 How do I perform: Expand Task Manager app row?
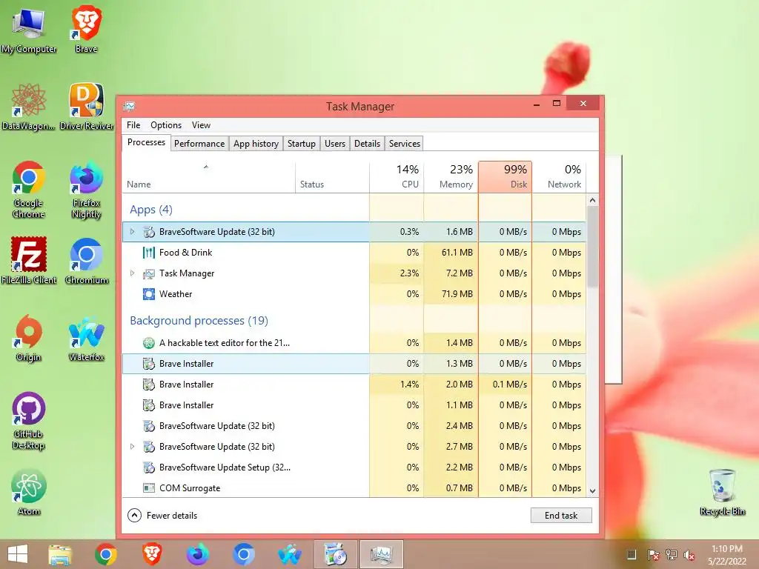click(x=132, y=273)
